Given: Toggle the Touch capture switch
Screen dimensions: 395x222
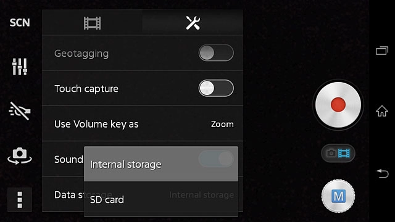Looking at the screenshot, I should click(216, 88).
